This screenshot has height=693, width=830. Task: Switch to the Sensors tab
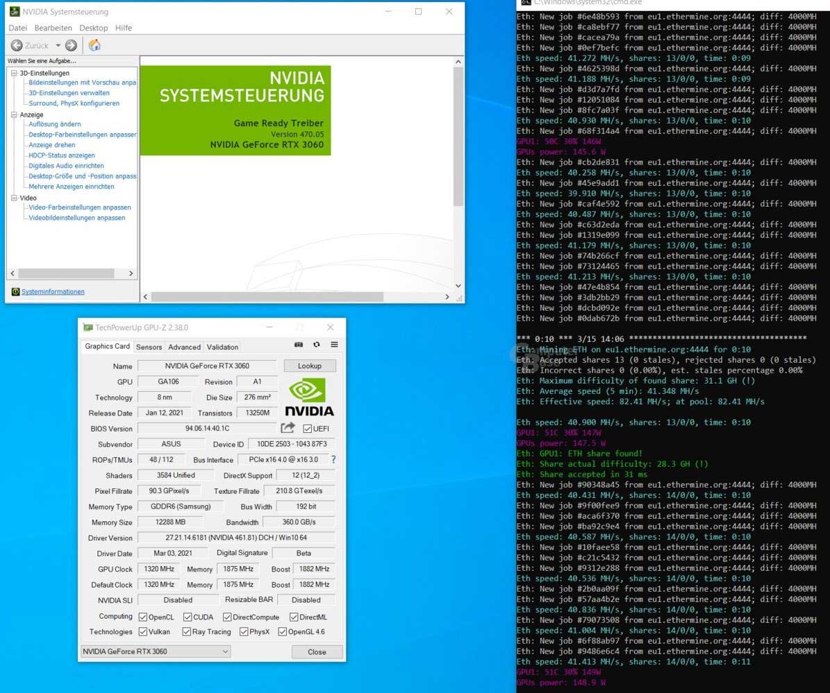(x=149, y=348)
